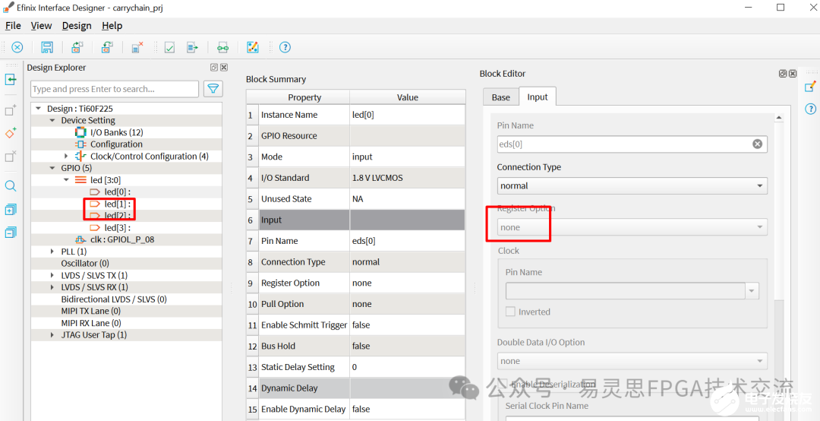Click the left-arrow sidebar icon

tap(11, 79)
